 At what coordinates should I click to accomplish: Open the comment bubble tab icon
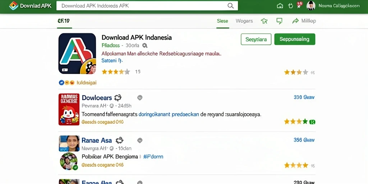pos(279,21)
